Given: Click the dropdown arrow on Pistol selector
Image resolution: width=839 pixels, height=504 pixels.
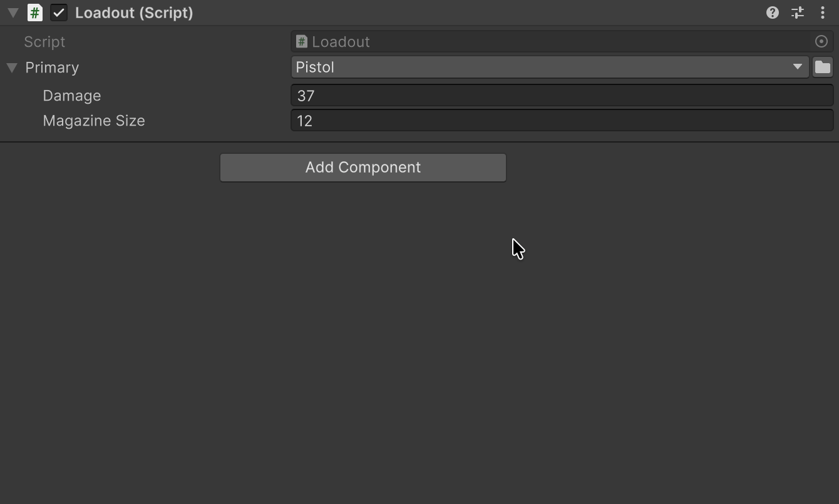Looking at the screenshot, I should pos(797,67).
